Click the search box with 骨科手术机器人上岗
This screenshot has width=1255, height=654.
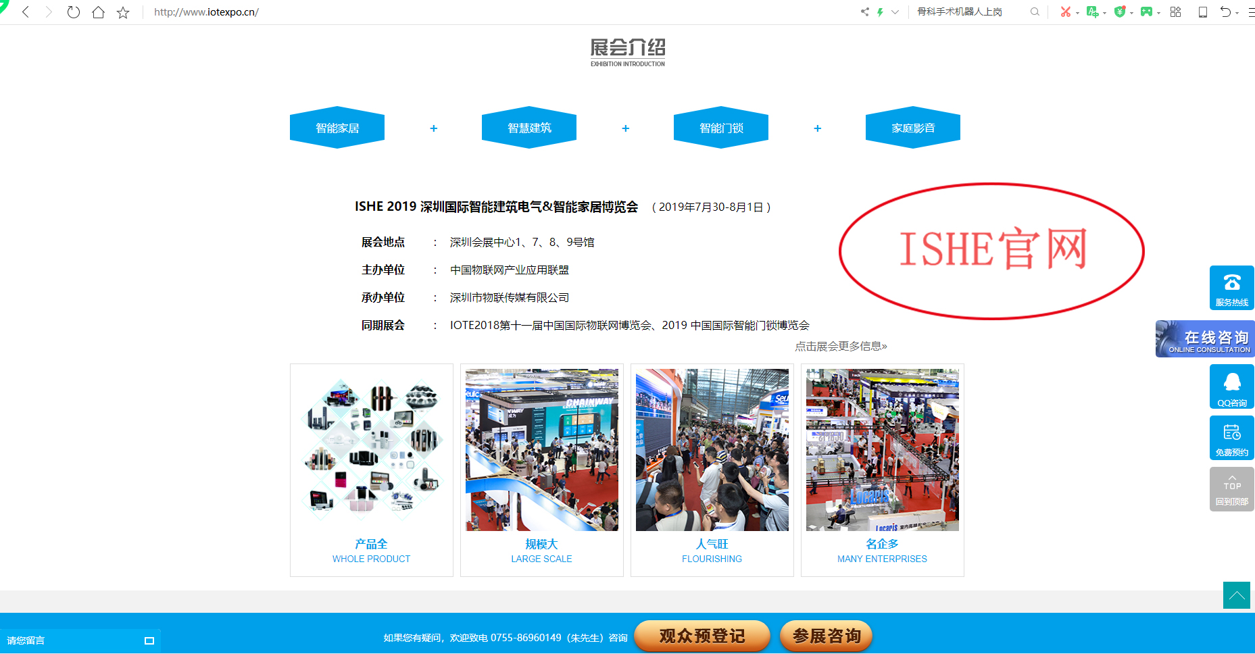[x=960, y=11]
